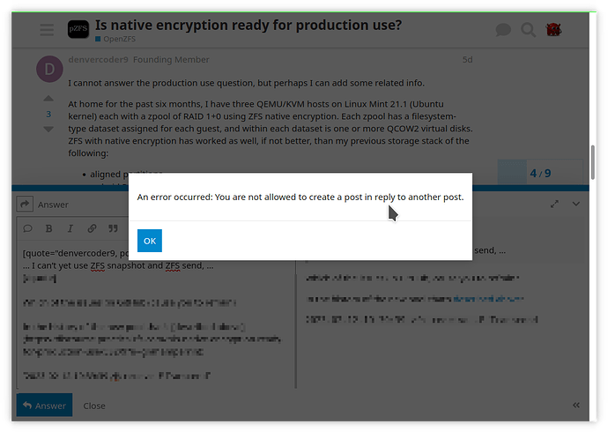Screen dimensions: 608x432
Task: Open the chat bubble icon in header
Action: 503,30
